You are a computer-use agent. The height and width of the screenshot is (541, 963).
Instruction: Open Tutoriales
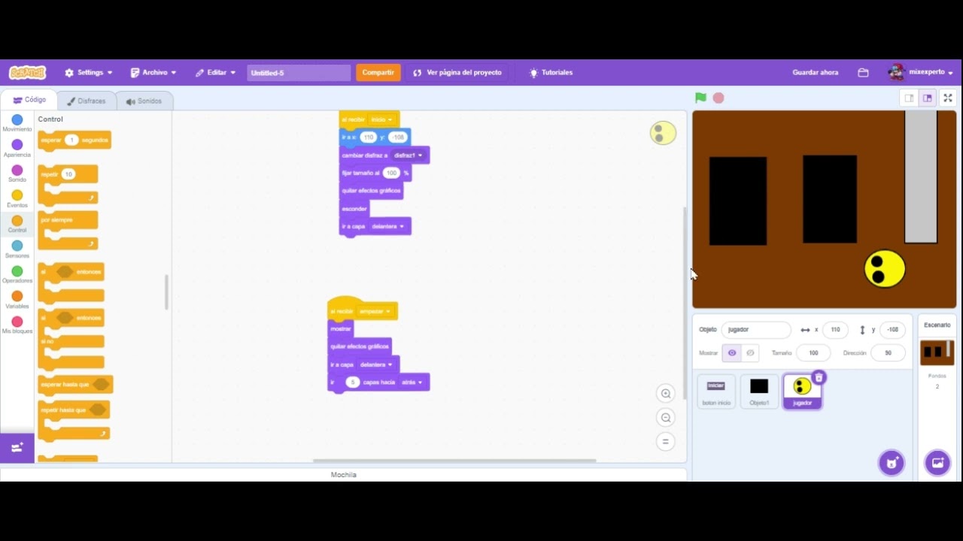[x=551, y=73]
